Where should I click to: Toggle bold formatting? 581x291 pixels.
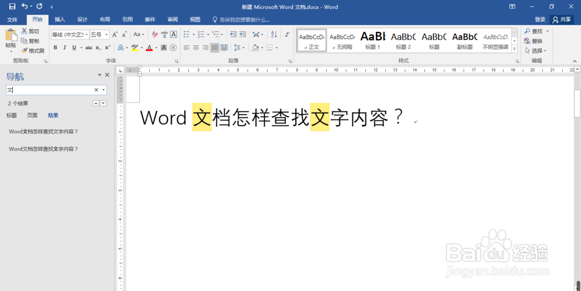[55, 48]
